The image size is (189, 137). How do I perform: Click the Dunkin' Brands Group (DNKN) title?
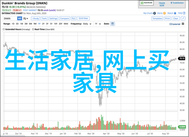pyautogui.click(x=24, y=3)
